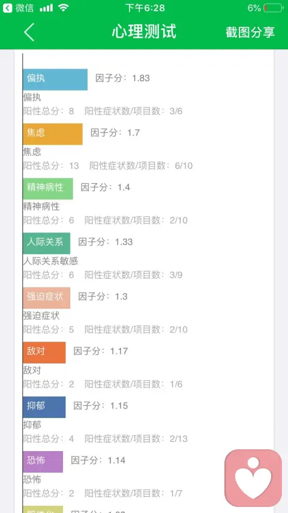Select the red-orange 敌对 bar

[44, 353]
